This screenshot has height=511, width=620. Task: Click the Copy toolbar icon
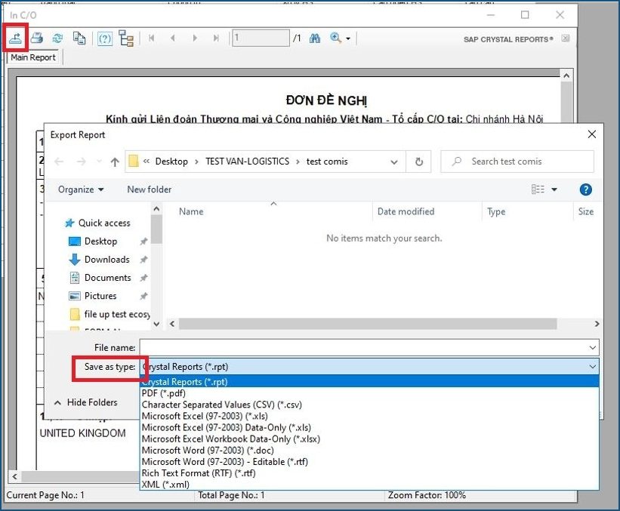pyautogui.click(x=79, y=38)
